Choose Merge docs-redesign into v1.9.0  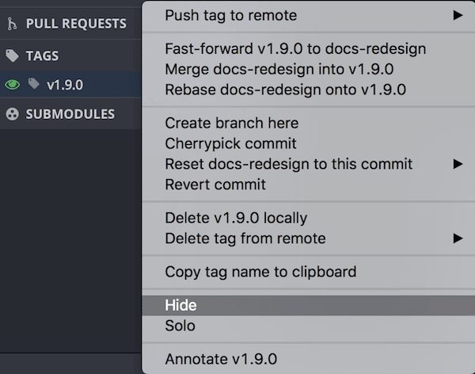click(279, 69)
